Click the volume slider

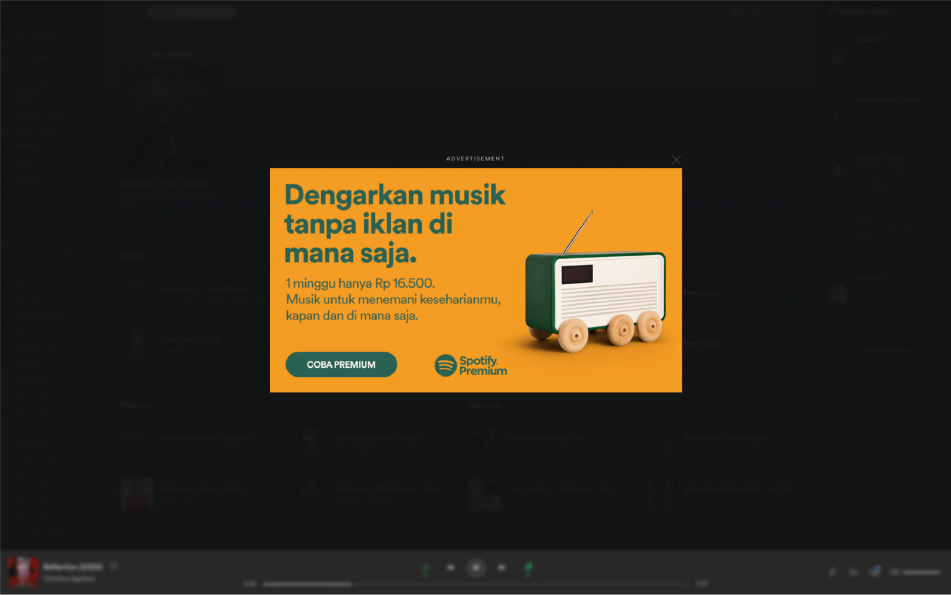[921, 572]
